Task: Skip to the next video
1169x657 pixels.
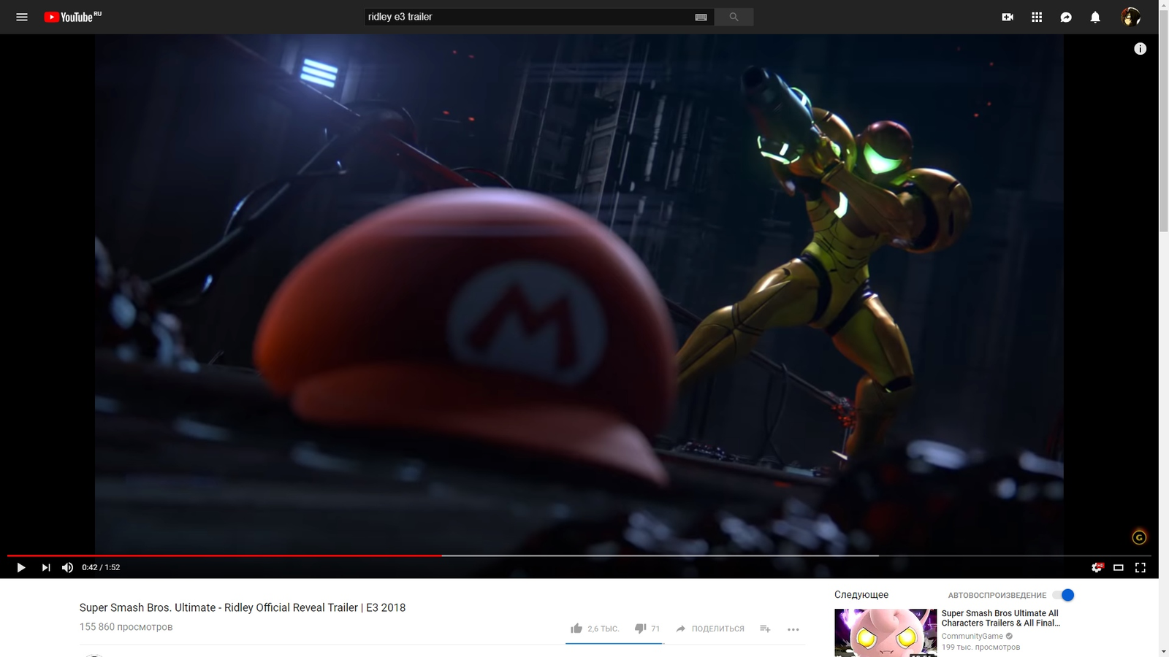Action: [x=46, y=567]
